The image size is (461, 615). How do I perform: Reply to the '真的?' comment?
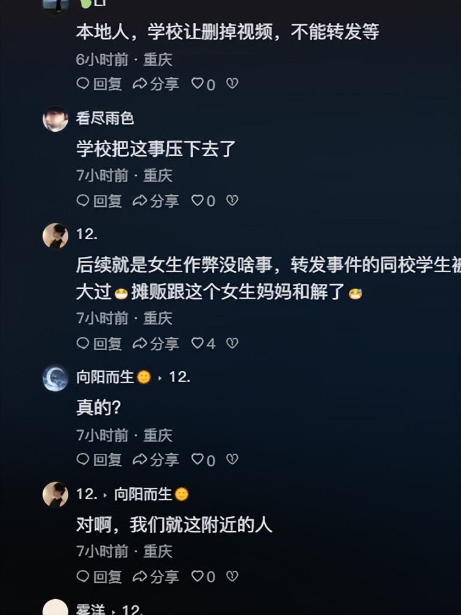click(x=99, y=459)
